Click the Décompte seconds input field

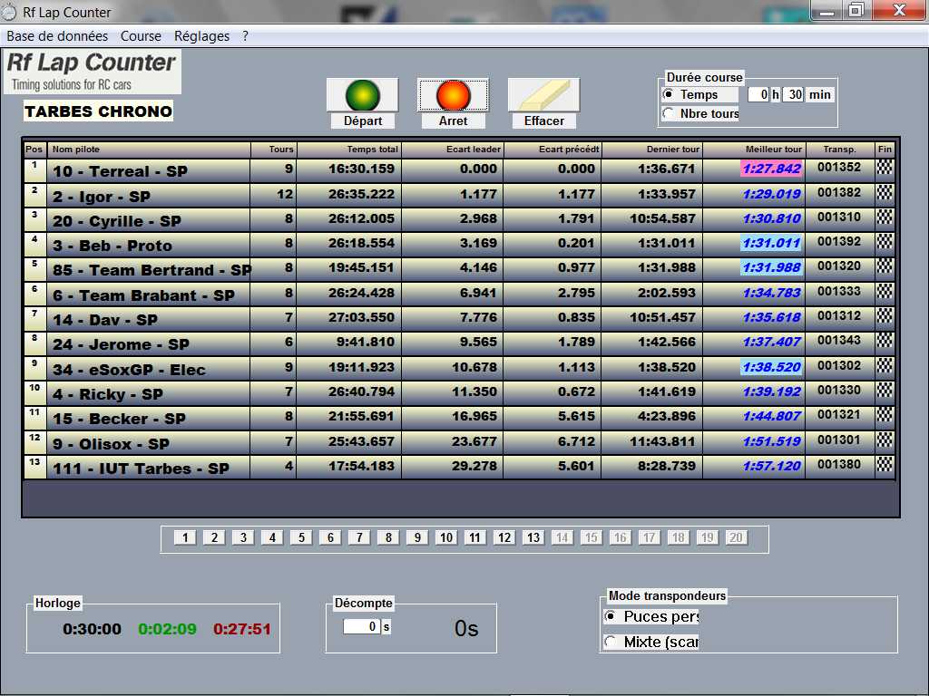coord(361,626)
